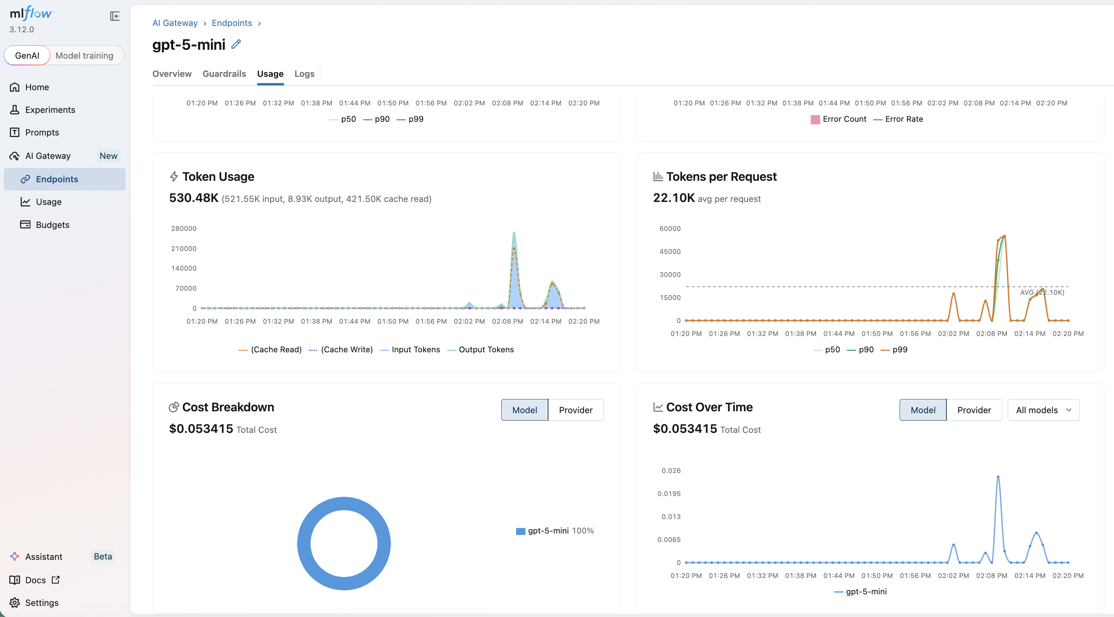
Task: Click gpt-5-mini 100% legend in Cost Breakdown
Action: tap(555, 531)
